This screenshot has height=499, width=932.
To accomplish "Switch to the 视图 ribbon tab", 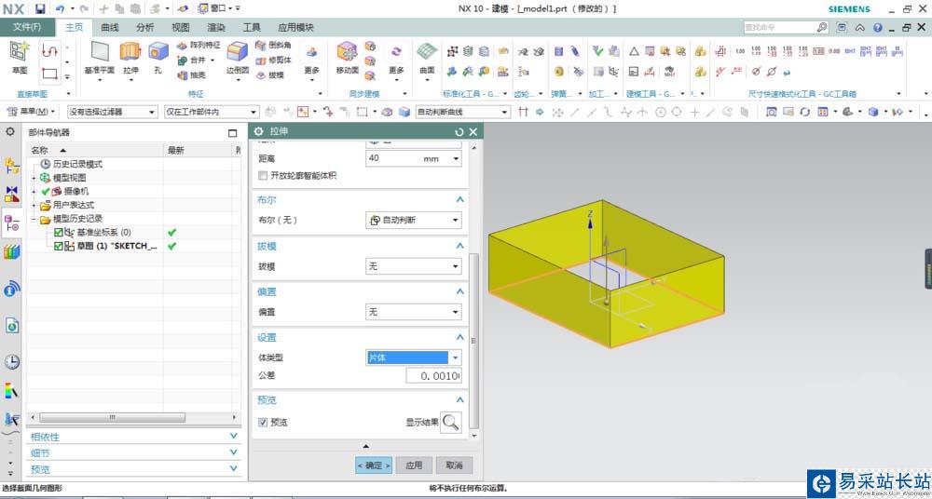I will tap(181, 27).
